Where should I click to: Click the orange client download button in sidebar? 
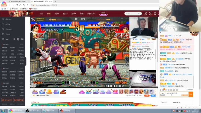(x=7, y=100)
